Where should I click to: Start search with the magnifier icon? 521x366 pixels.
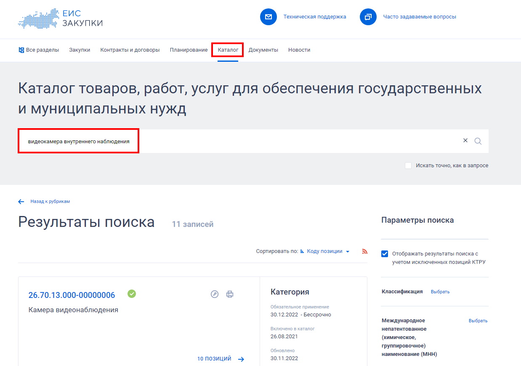point(478,140)
